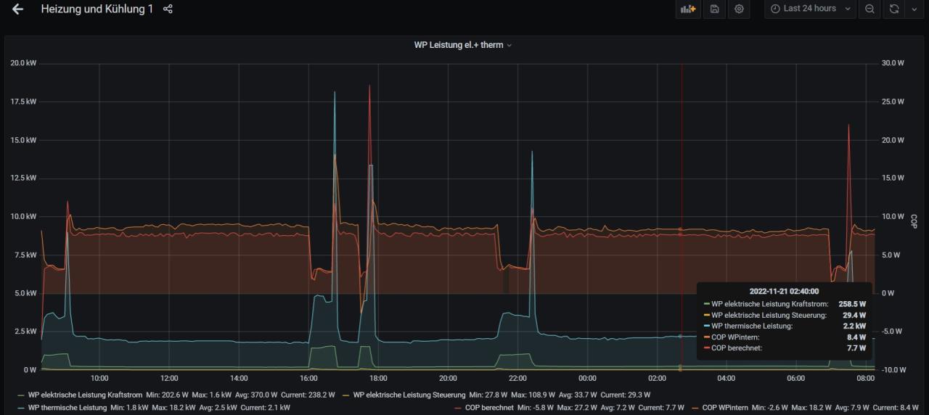Image resolution: width=929 pixels, height=415 pixels.
Task: Click the 10:00 time axis label
Action: (99, 379)
